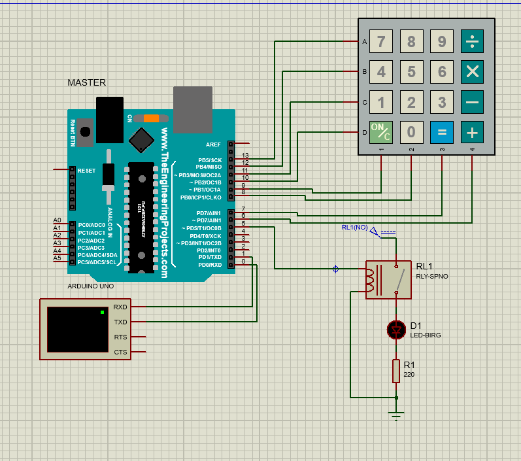521x461 pixels.
Task: Click the multiply key on the keypad
Action: pos(472,72)
